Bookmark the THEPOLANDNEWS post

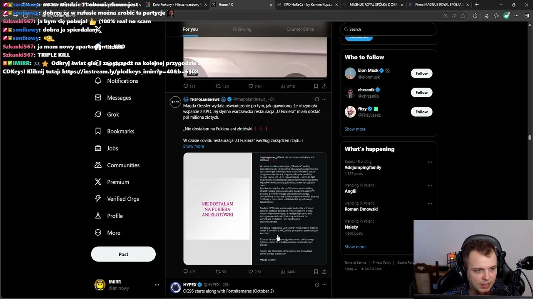point(316,272)
